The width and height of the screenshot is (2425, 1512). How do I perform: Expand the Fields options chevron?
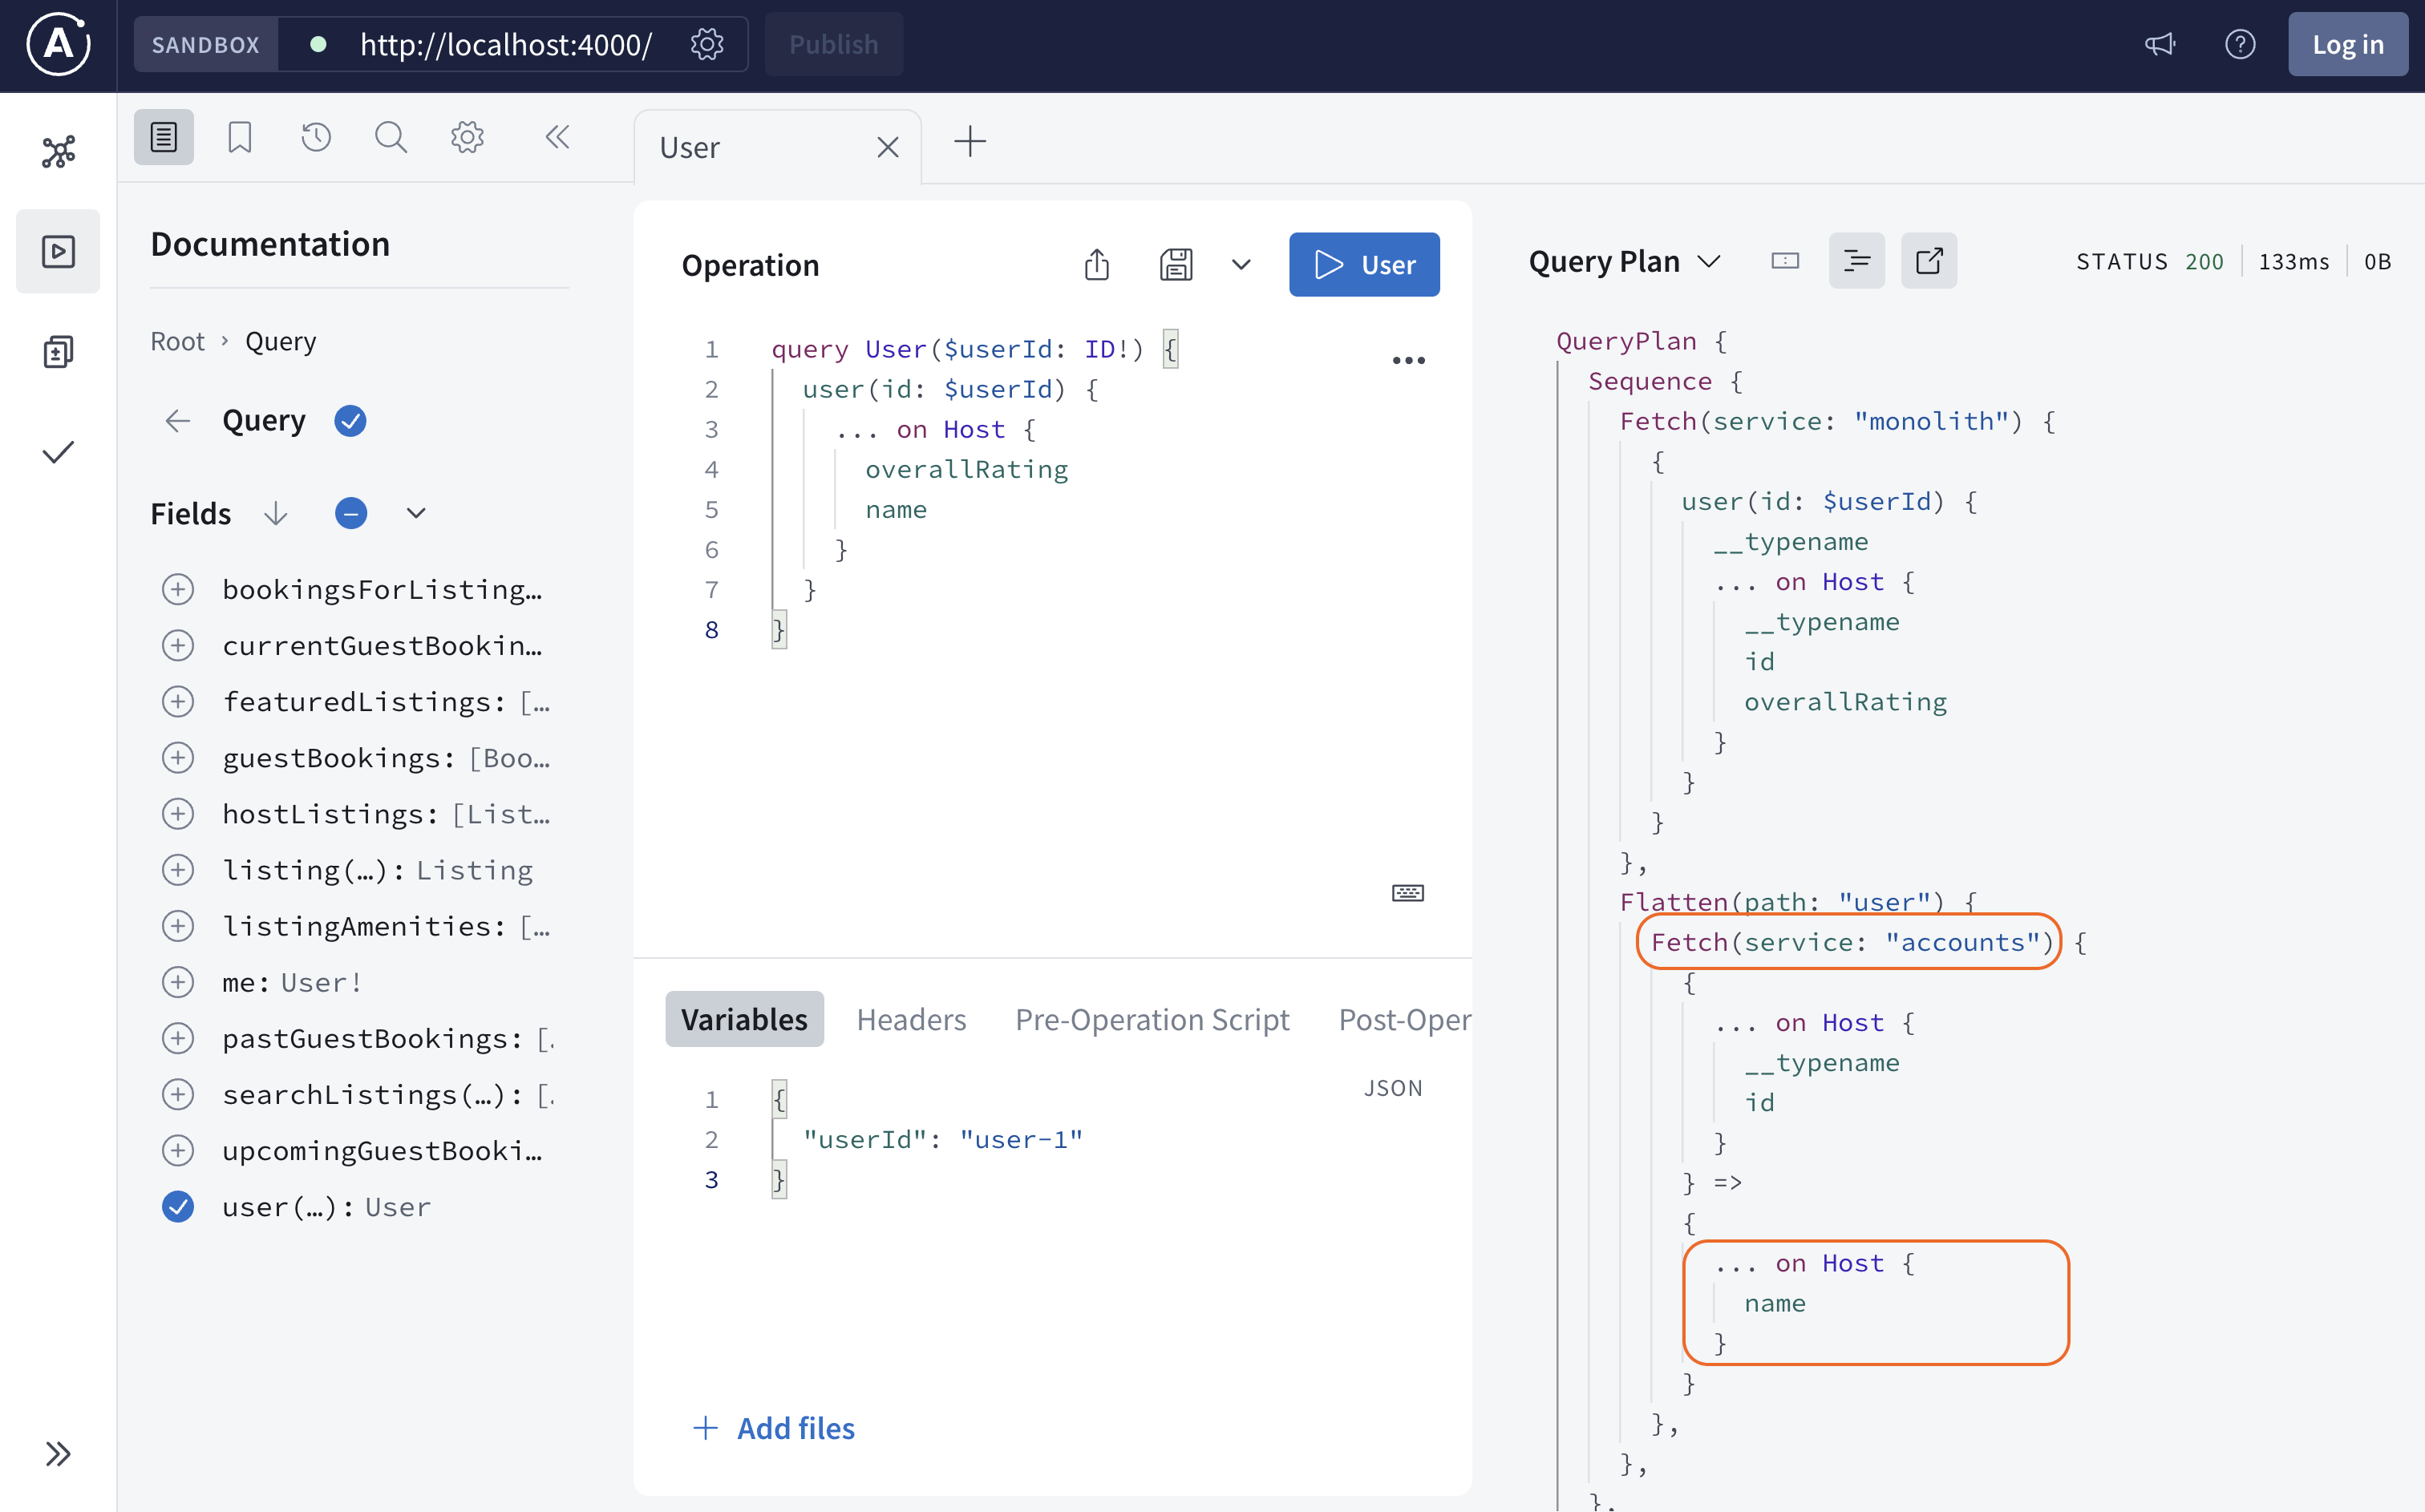pyautogui.click(x=417, y=513)
